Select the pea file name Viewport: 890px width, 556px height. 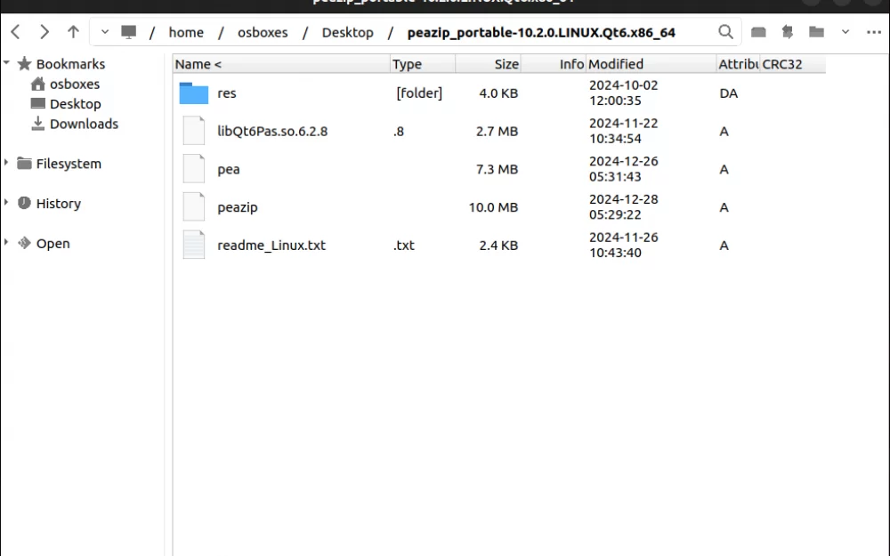pyautogui.click(x=228, y=170)
